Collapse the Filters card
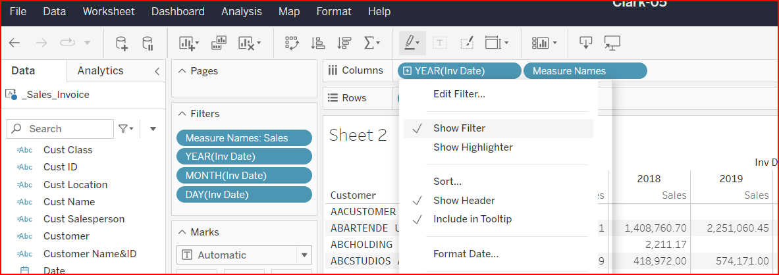Image resolution: width=779 pixels, height=275 pixels. tap(182, 114)
